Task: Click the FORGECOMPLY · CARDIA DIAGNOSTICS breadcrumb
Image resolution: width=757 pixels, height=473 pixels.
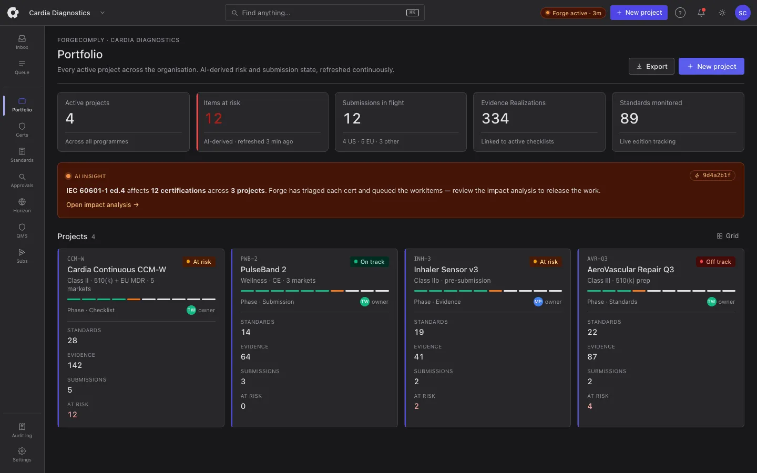Action: 118,40
